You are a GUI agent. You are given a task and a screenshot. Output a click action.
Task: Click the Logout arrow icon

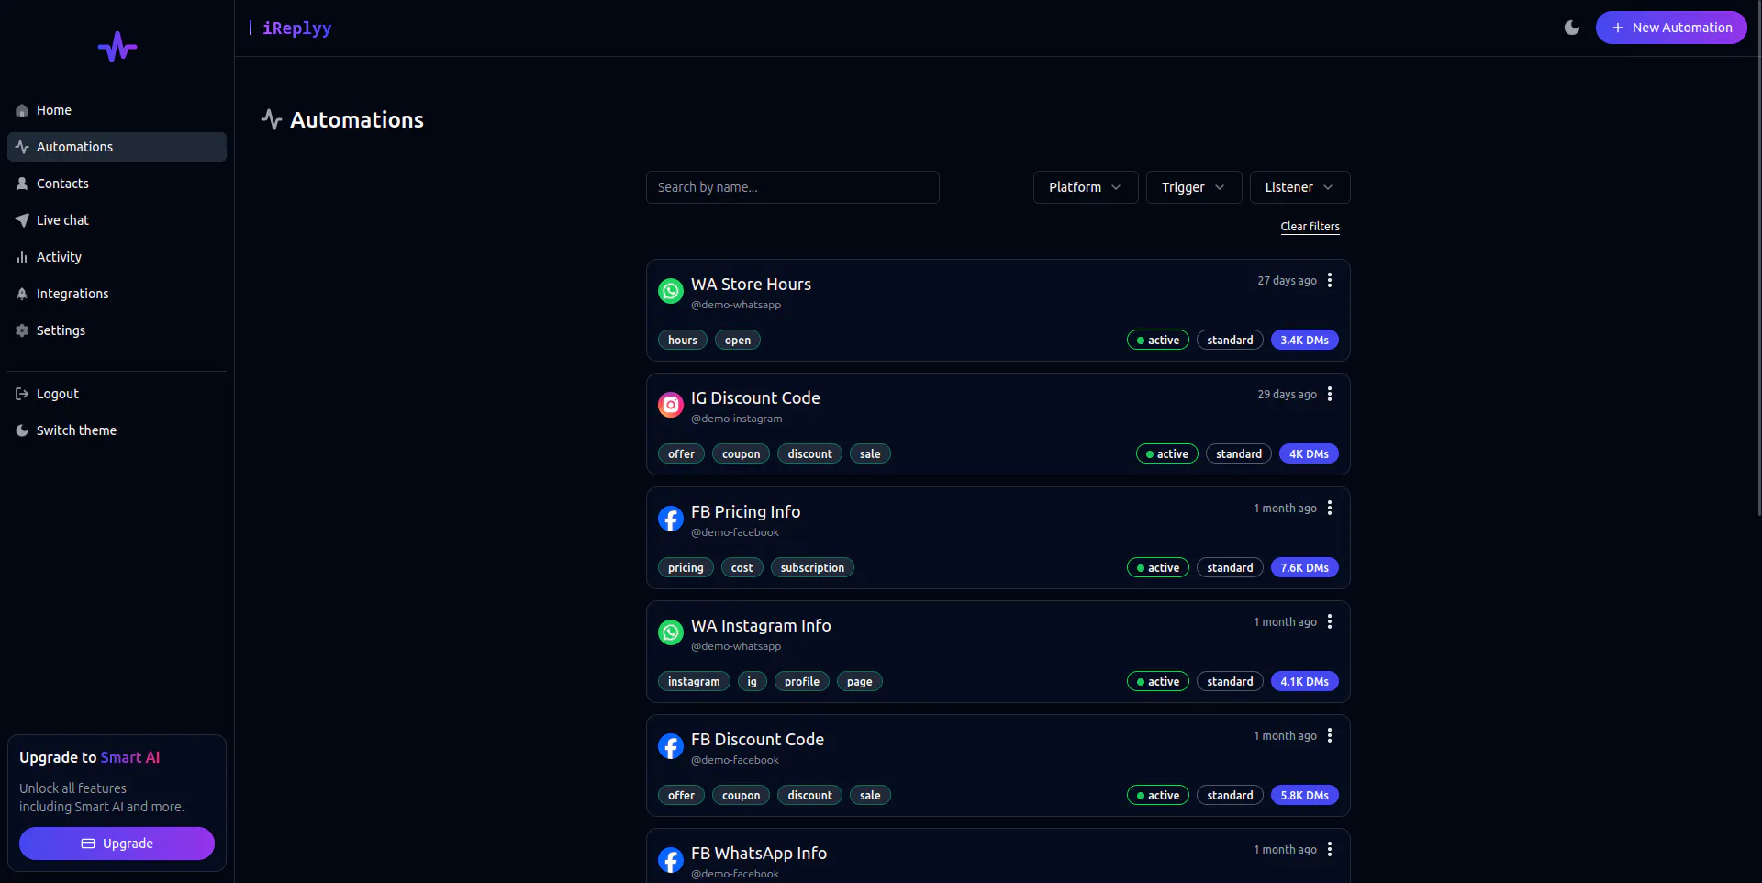coord(22,394)
